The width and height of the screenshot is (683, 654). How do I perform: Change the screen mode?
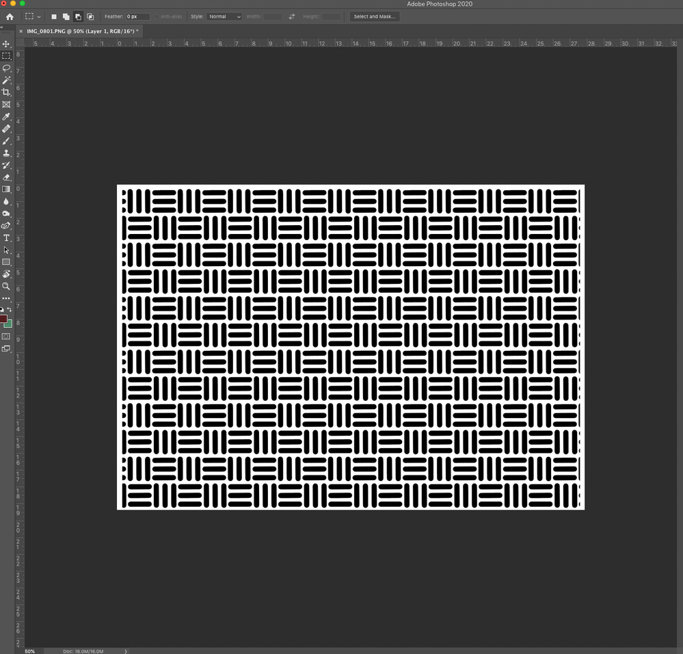point(6,349)
